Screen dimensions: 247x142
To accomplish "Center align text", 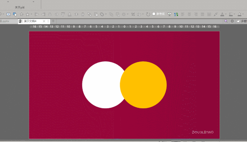I will tap(189, 14).
